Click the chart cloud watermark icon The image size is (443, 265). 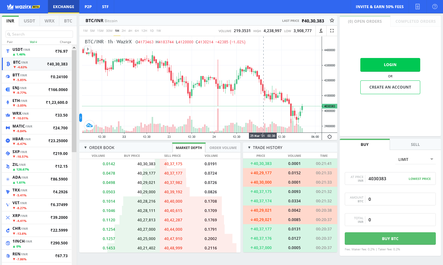pos(89,125)
